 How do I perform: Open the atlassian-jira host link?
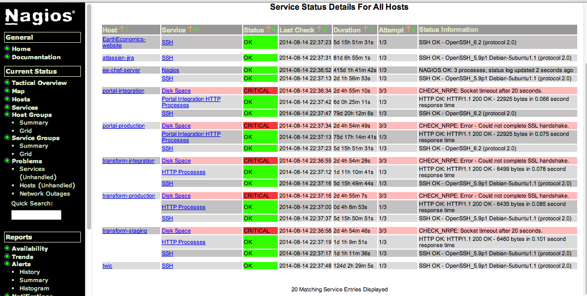tap(118, 58)
